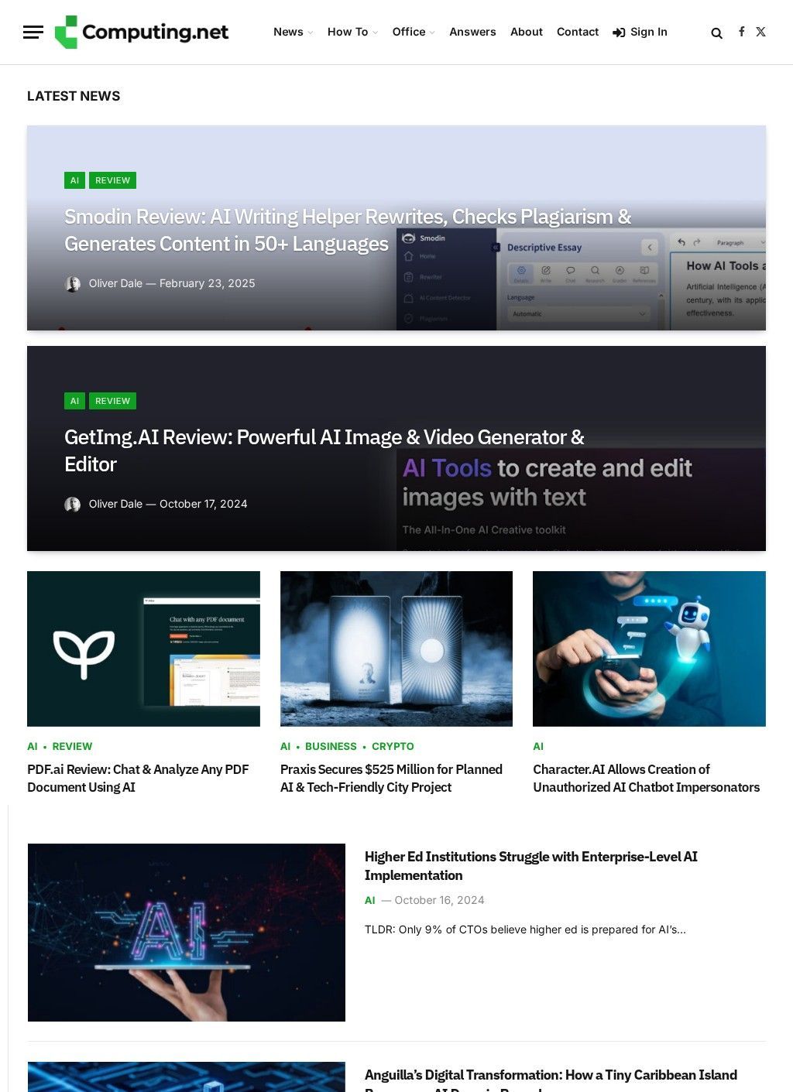Select the CRYPTO category tag

click(x=393, y=746)
